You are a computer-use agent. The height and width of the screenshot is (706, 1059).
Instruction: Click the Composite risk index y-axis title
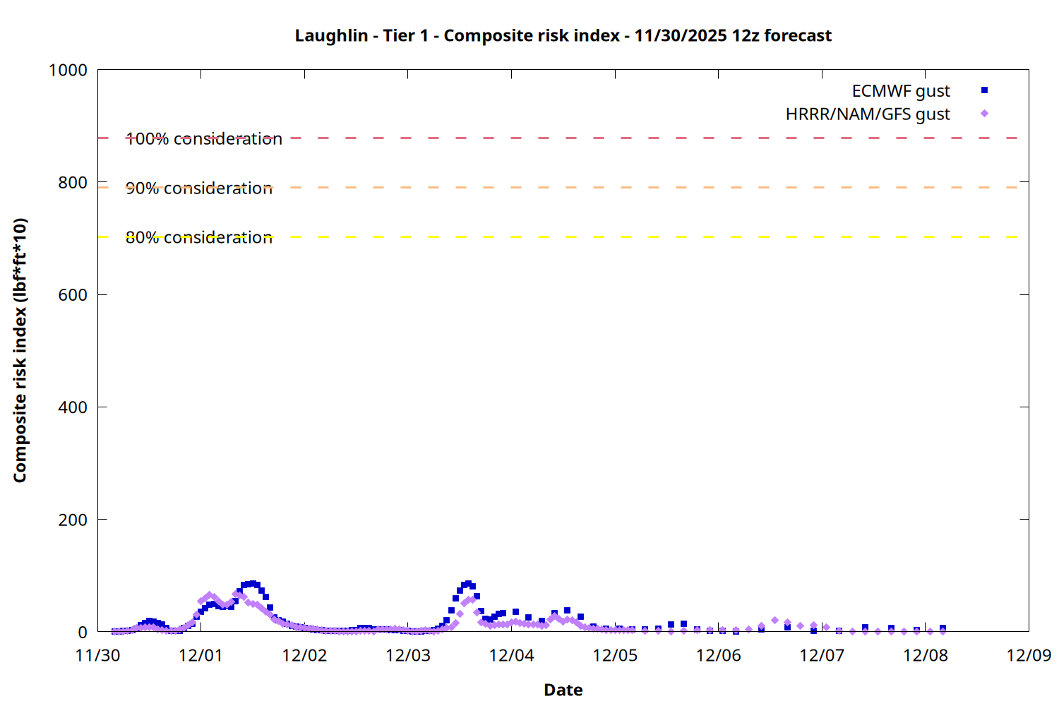[x=20, y=350]
